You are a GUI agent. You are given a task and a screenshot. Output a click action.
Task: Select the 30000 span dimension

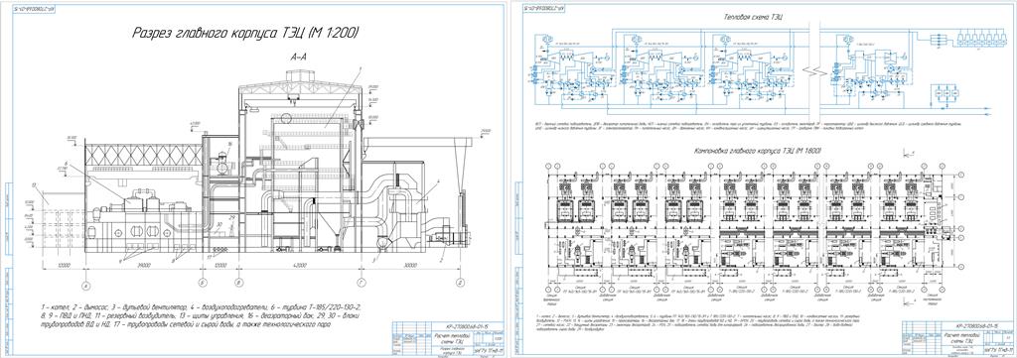tap(410, 266)
